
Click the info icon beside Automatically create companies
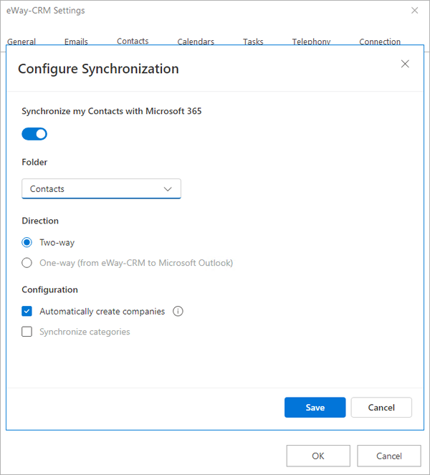pyautogui.click(x=178, y=311)
